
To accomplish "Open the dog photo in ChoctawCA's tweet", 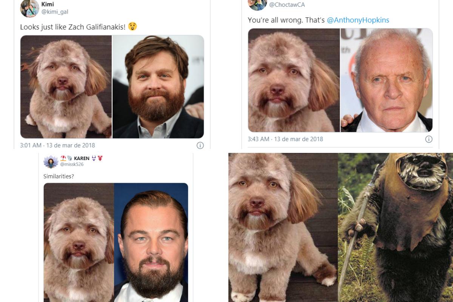I will click(294, 80).
